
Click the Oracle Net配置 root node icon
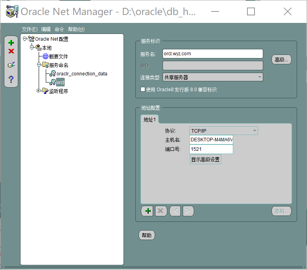[31, 39]
